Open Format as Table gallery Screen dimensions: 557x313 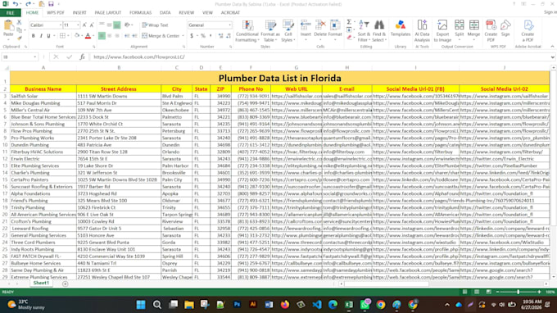point(270,31)
